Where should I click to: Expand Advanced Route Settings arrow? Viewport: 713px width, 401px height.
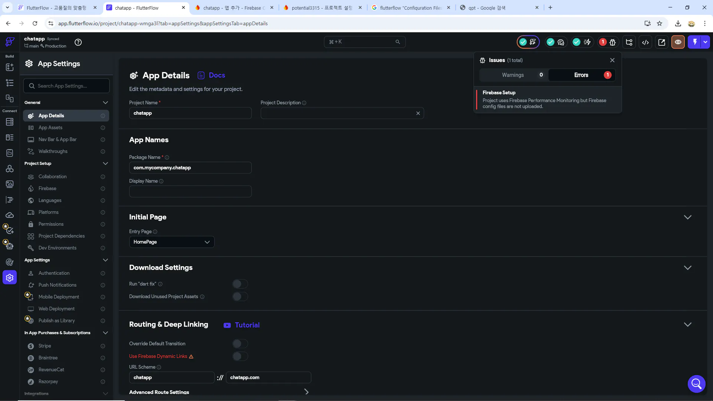[306, 392]
